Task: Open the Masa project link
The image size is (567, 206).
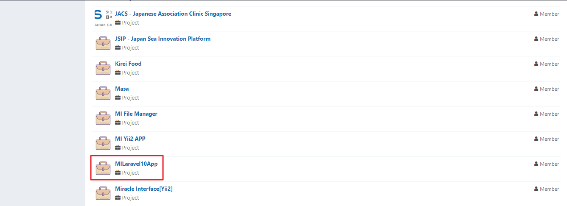Action: pos(122,89)
